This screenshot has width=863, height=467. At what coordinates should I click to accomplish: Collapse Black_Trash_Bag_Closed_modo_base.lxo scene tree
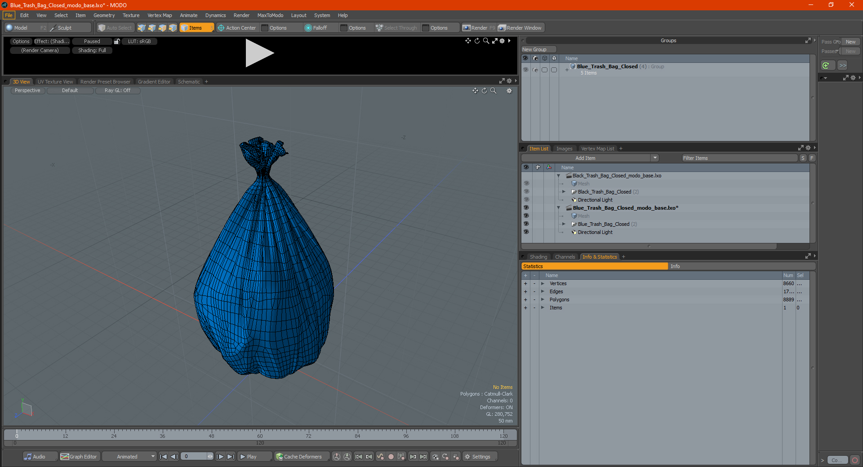[559, 176]
